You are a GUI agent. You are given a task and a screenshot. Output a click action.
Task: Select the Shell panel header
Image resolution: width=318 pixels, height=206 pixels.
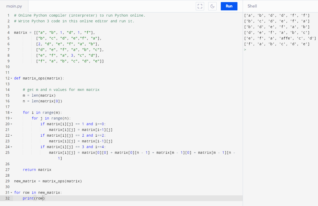pos(252,6)
